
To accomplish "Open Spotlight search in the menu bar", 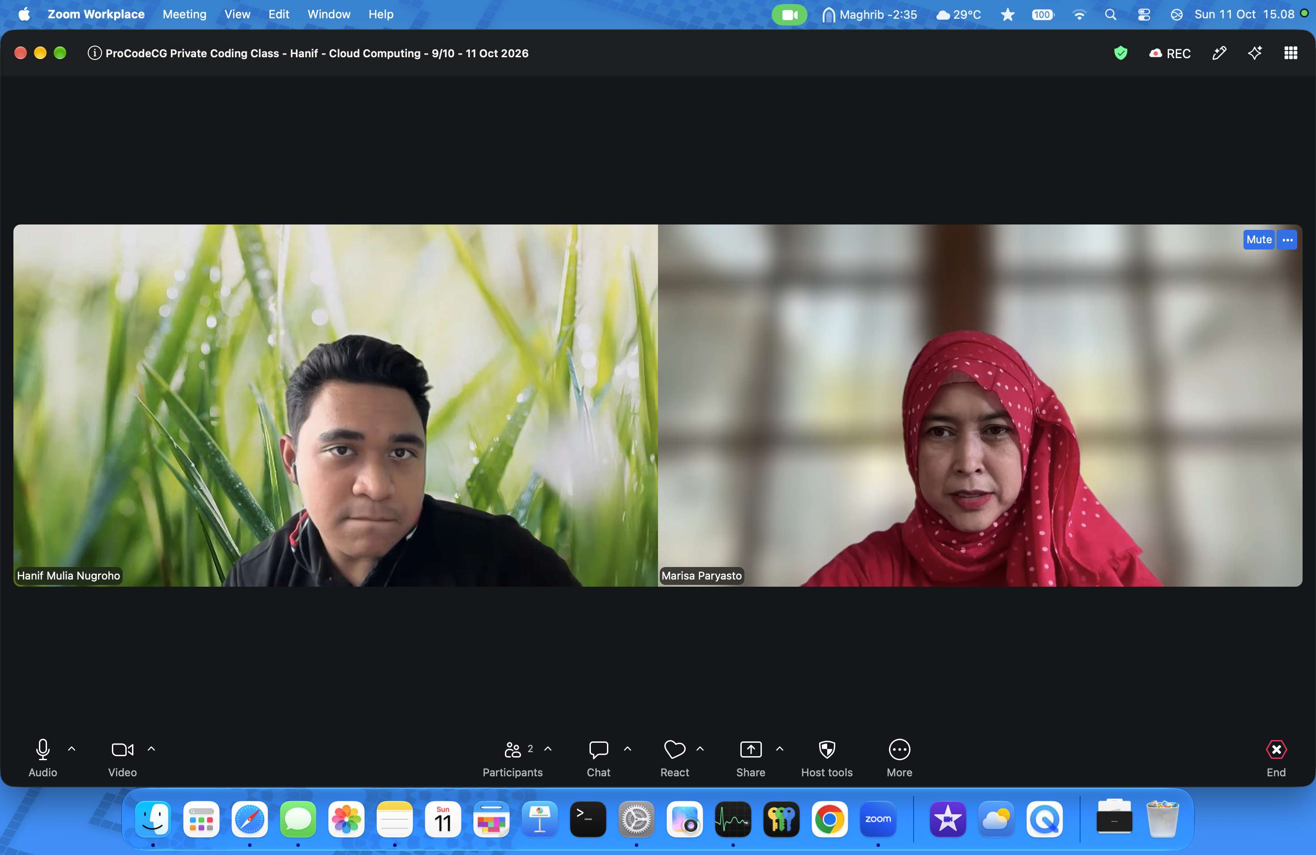I will 1110,14.
